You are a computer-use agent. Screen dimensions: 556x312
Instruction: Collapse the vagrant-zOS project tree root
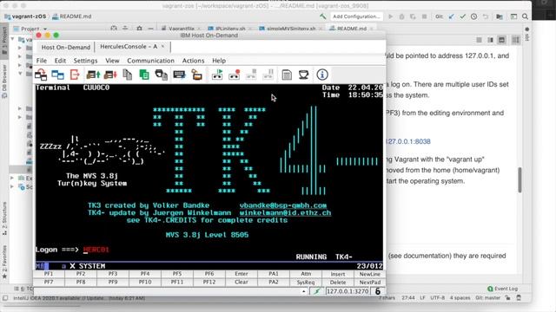click(x=13, y=39)
